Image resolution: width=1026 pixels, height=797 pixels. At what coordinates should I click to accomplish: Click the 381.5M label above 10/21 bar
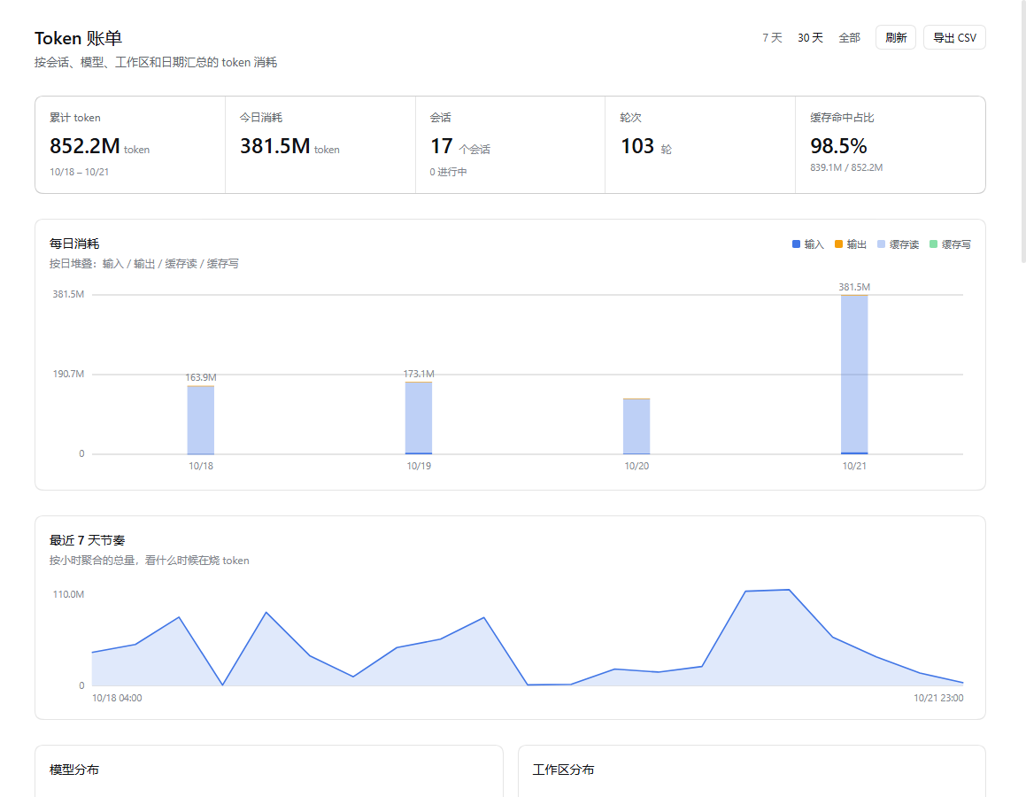[x=854, y=287]
